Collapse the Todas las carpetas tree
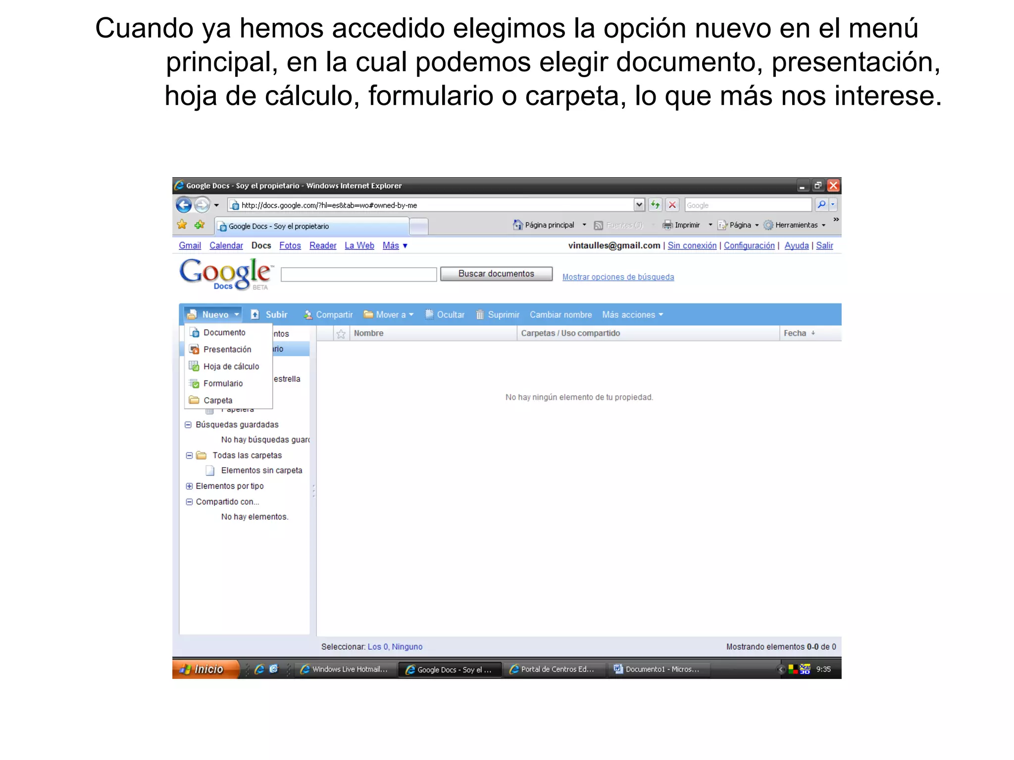The width and height of the screenshot is (1014, 760). (189, 455)
